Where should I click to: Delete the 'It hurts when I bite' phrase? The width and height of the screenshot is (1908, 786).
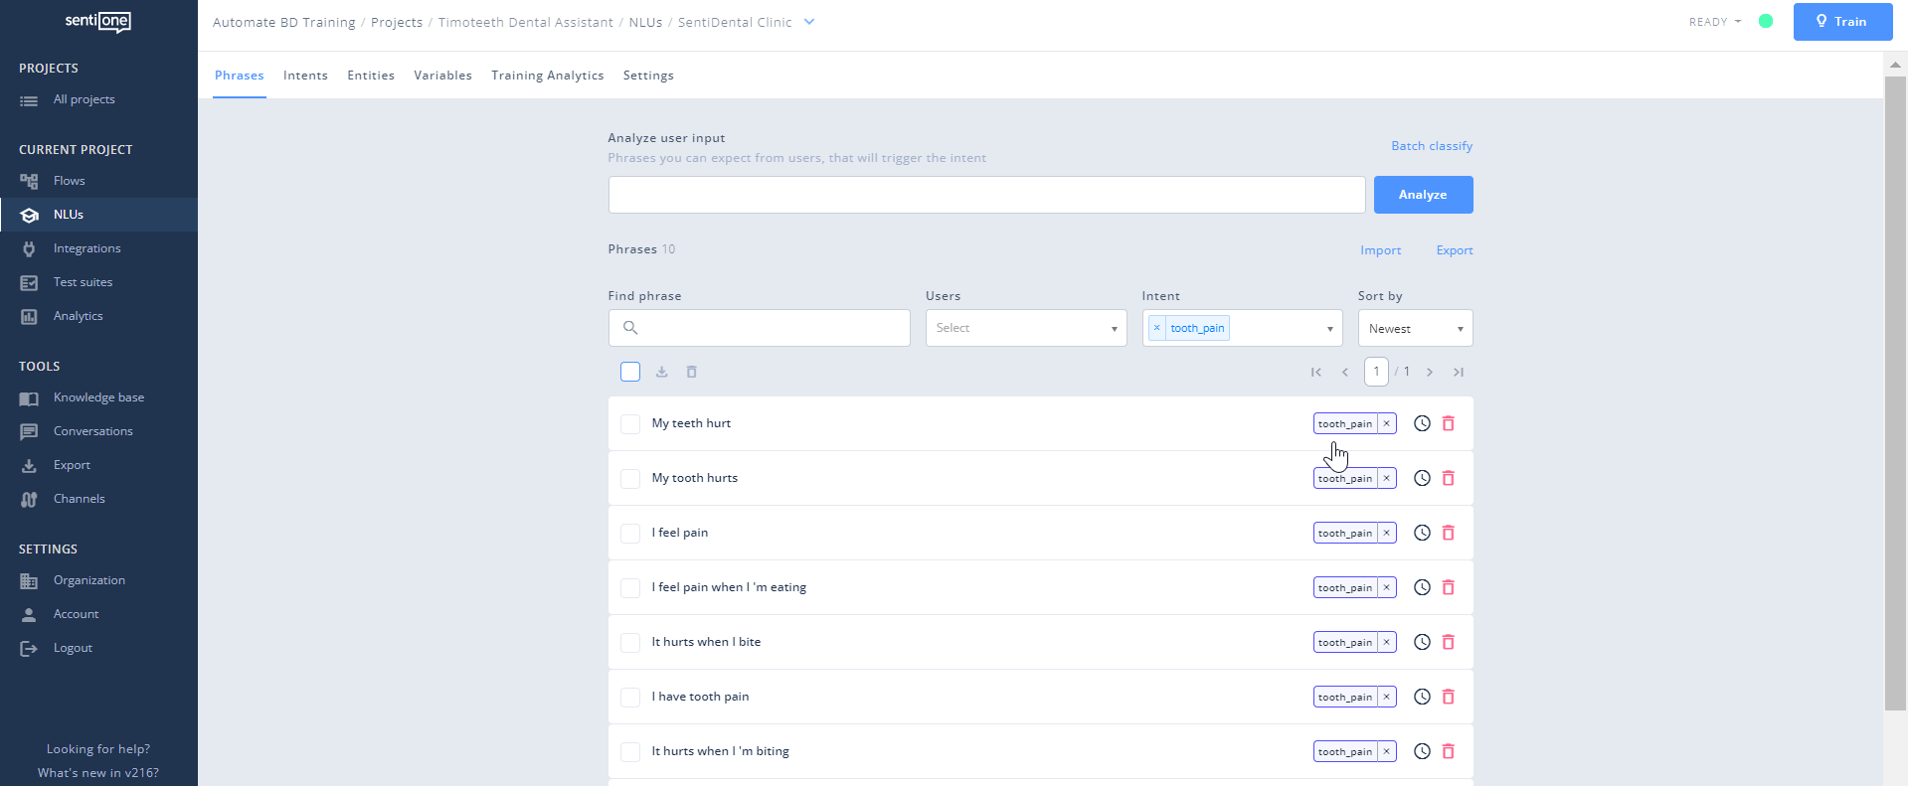[1448, 642]
